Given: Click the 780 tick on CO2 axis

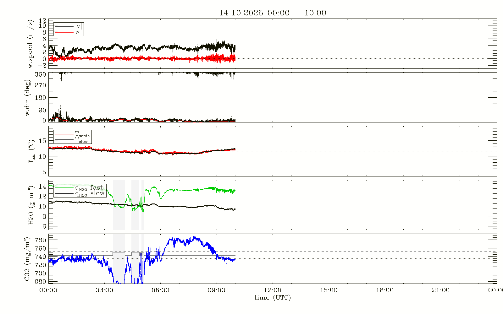Looking at the screenshot, I should (x=40, y=240).
